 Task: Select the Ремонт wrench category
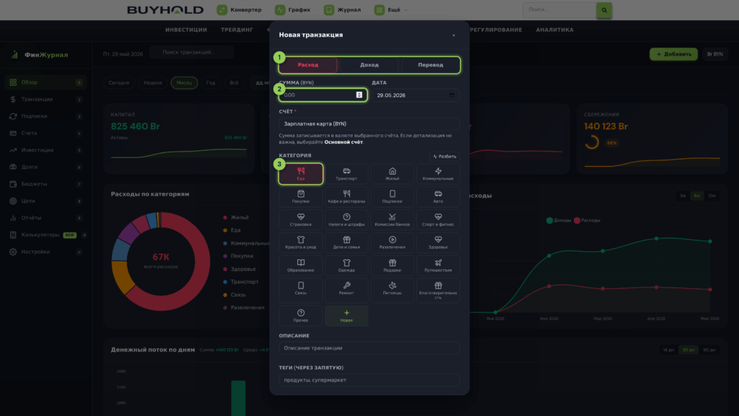(346, 290)
